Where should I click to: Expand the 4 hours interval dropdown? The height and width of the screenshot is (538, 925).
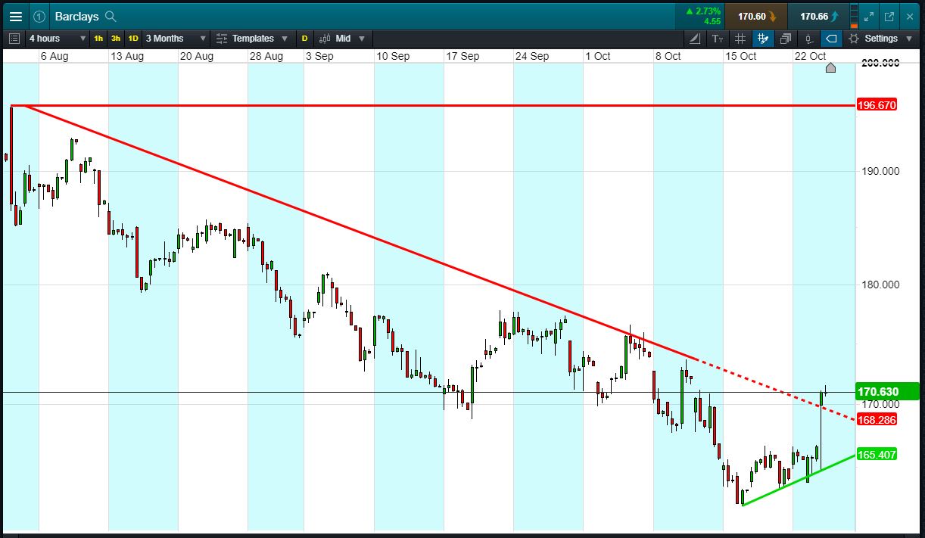[x=58, y=38]
